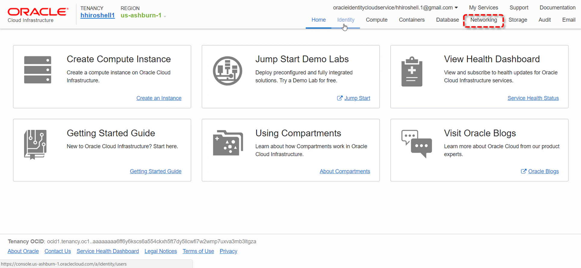Open the Service Health Status link
The height and width of the screenshot is (268, 581).
tap(533, 98)
